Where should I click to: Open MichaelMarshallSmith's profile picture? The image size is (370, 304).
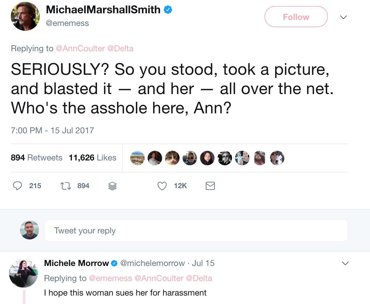coord(25,16)
